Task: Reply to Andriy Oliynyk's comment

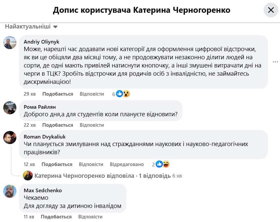Action: (x=92, y=94)
